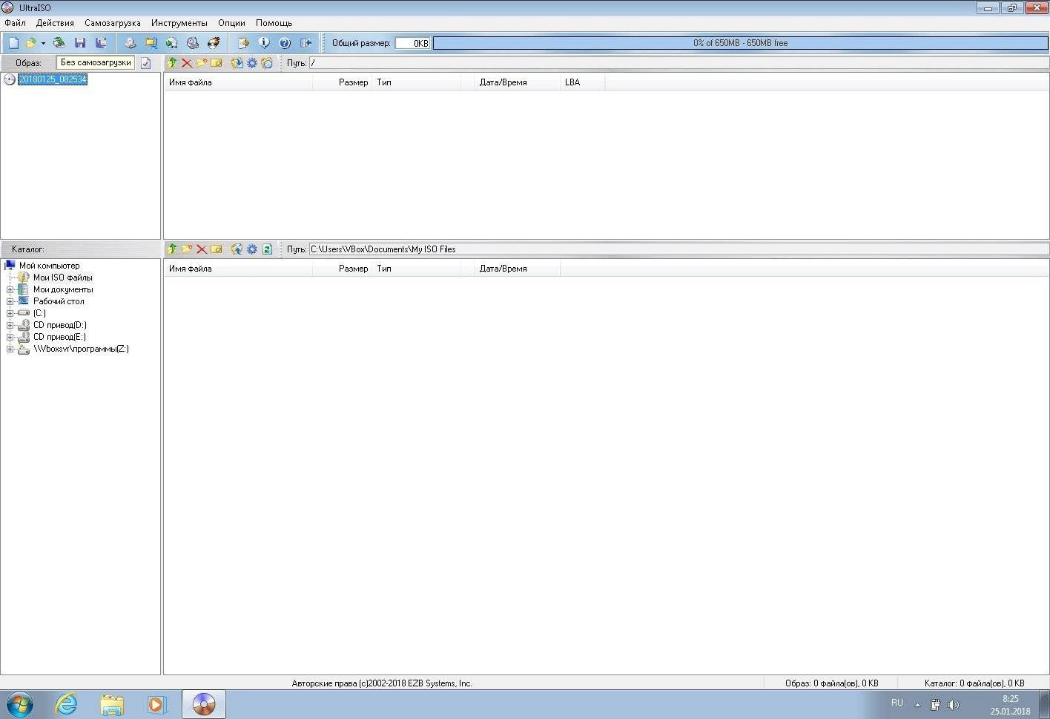Click the Information 'i' icon in the toolbar

[263, 43]
